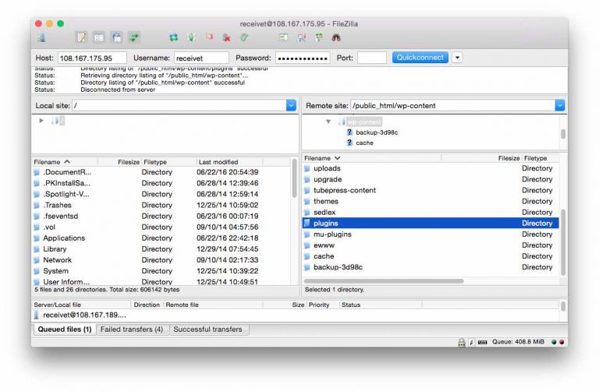Switch to the Queued files tab
This screenshot has width=599, height=391.
point(65,329)
